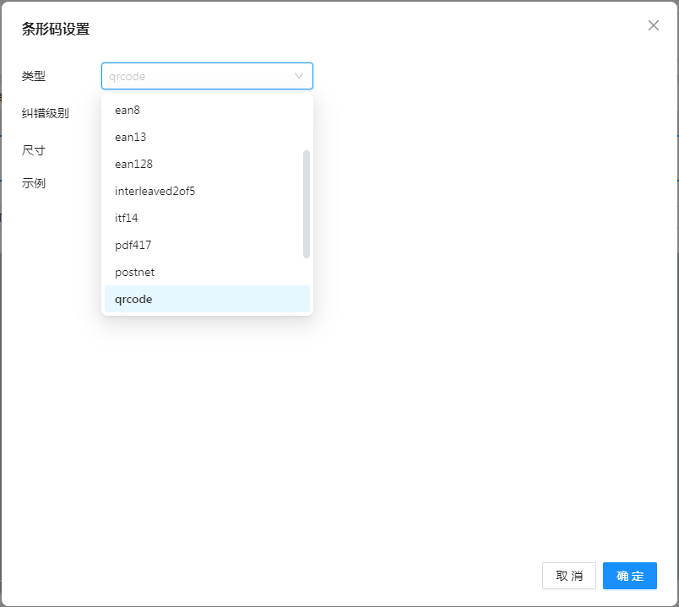Focus the 类型 combo box showing qrcode

(198, 76)
